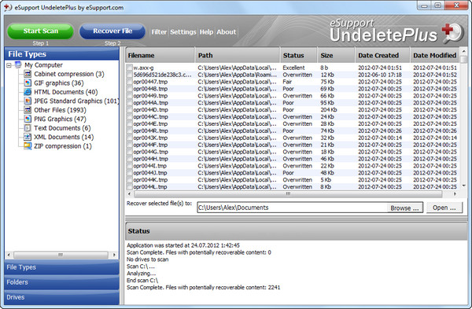Check the box for opr0044D.tmp
Screen dimensions: 472x309
pyautogui.click(x=129, y=110)
